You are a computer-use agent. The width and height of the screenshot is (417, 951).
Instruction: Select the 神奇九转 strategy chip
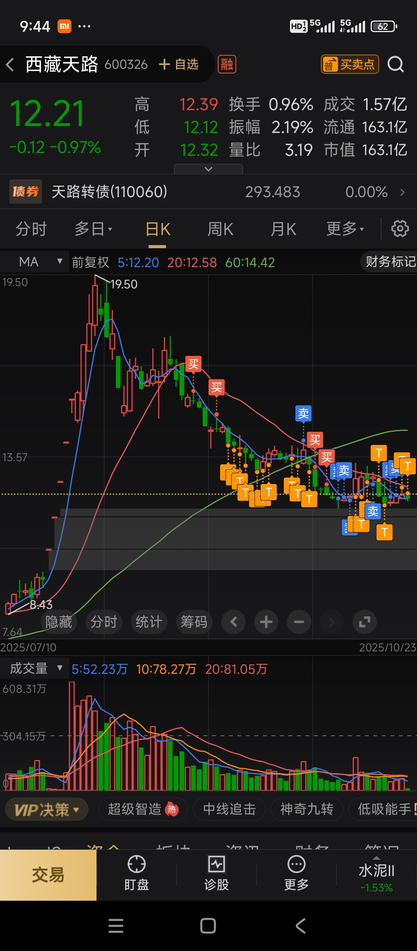click(x=307, y=809)
